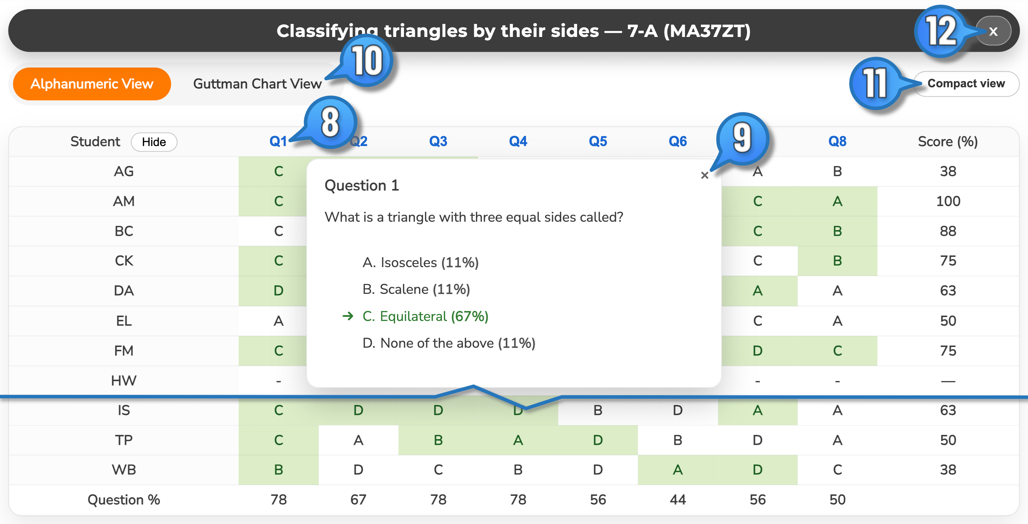Switch to Guttman Chart View
This screenshot has width=1028, height=524.
(x=257, y=84)
